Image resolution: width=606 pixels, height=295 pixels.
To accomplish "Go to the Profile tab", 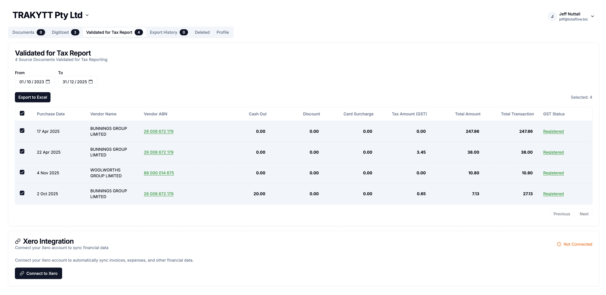I will (x=222, y=32).
